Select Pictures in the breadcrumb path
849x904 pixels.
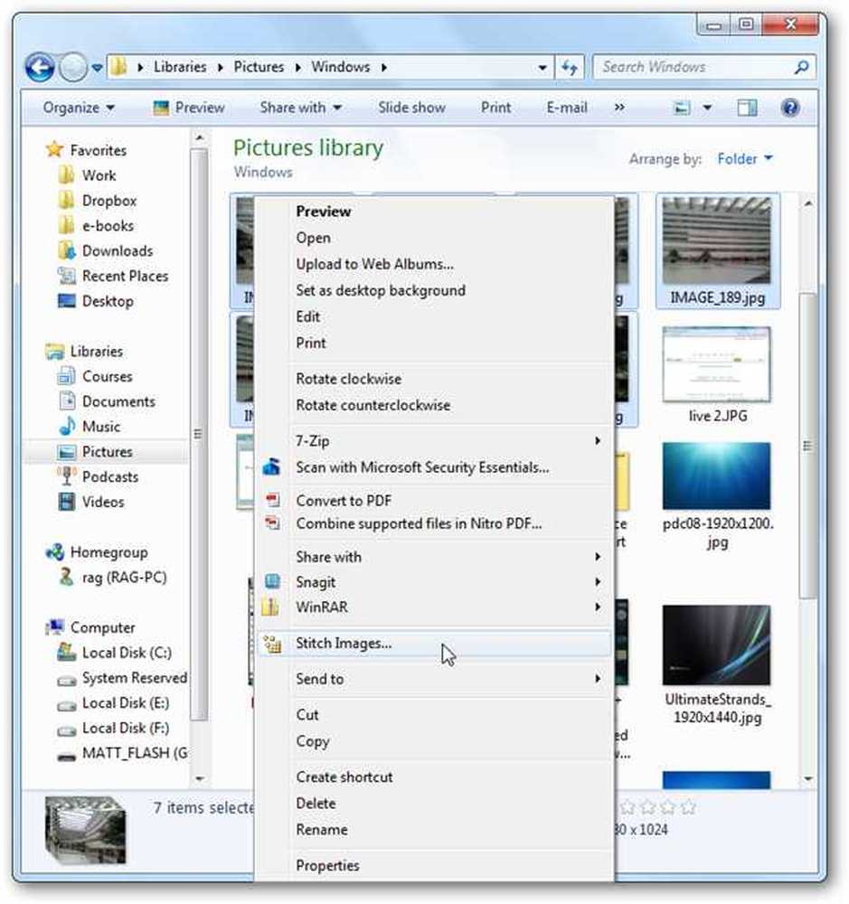pyautogui.click(x=259, y=67)
